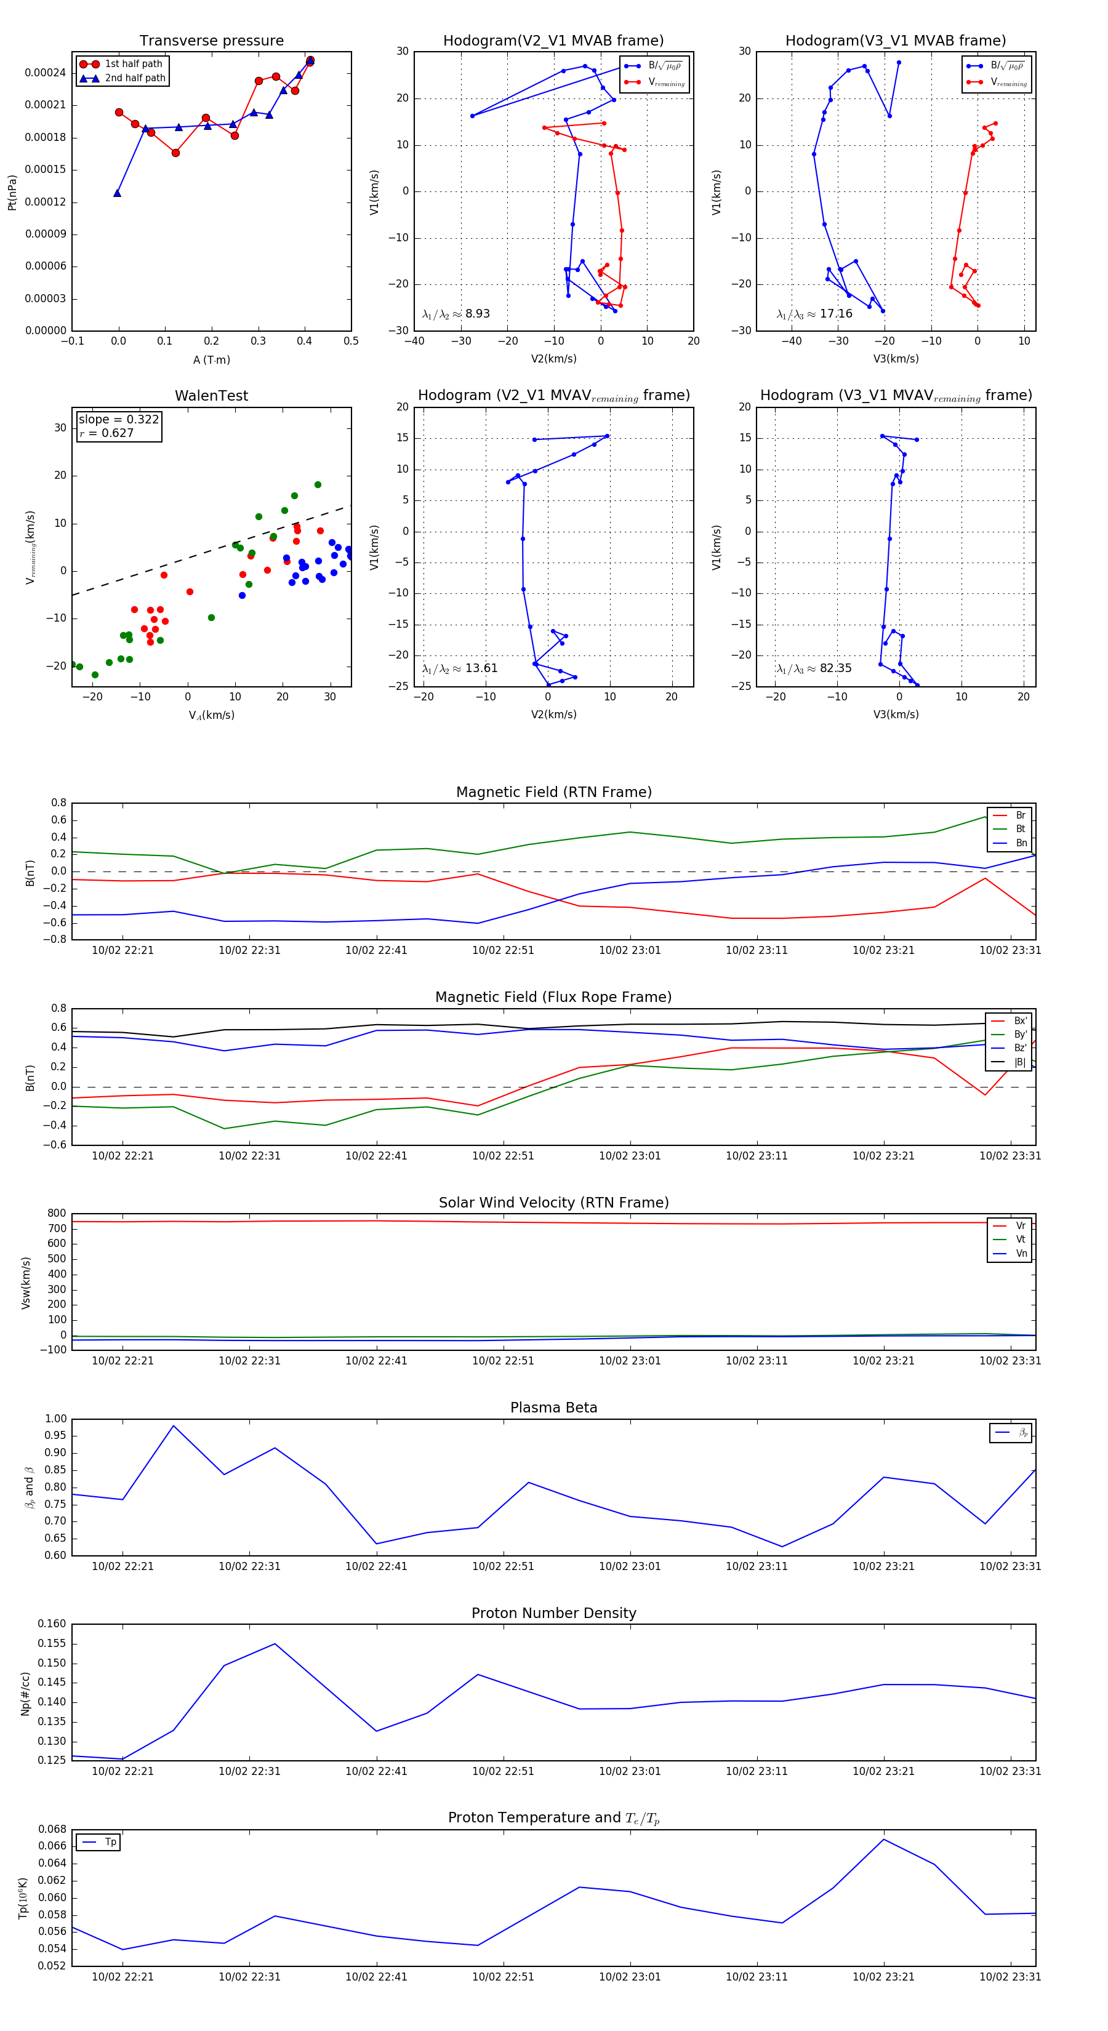Click the lowest blue triangle in Transverse pressure plot
Image resolution: width=1108 pixels, height=2031 pixels.
[x=117, y=193]
